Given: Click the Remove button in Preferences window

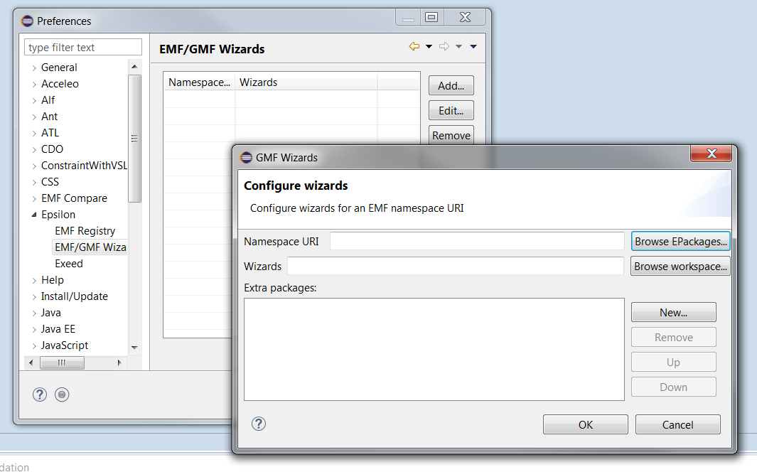Looking at the screenshot, I should click(451, 135).
